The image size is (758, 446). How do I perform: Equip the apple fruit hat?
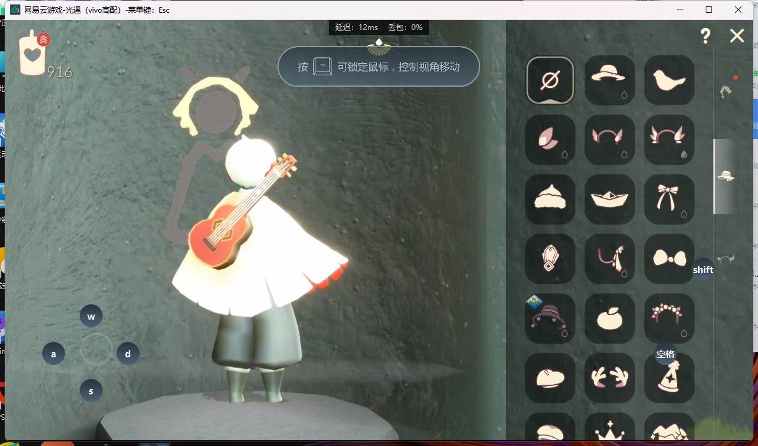tap(609, 318)
